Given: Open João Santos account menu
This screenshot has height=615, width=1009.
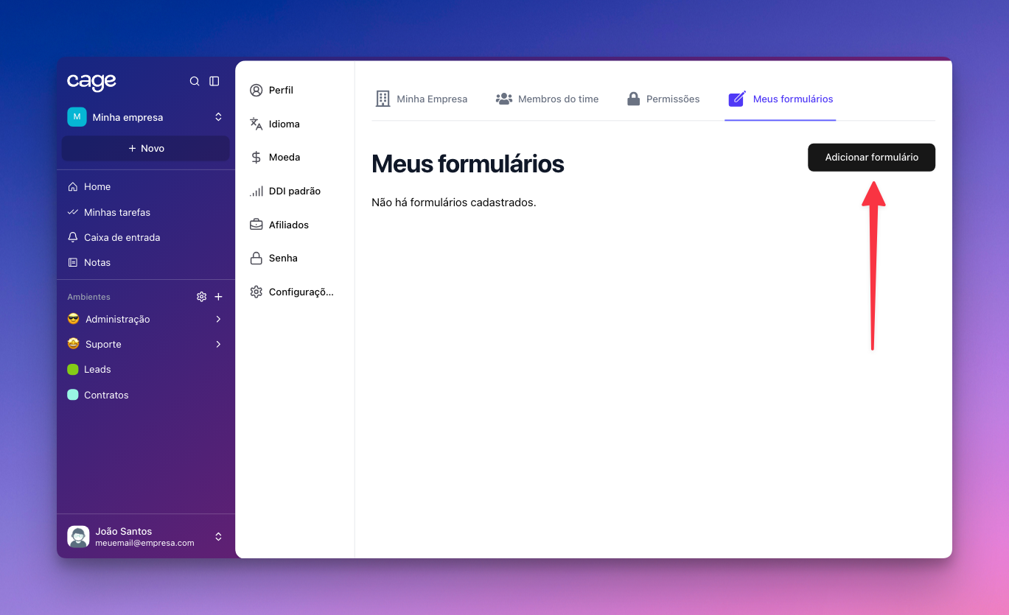Looking at the screenshot, I should click(145, 536).
